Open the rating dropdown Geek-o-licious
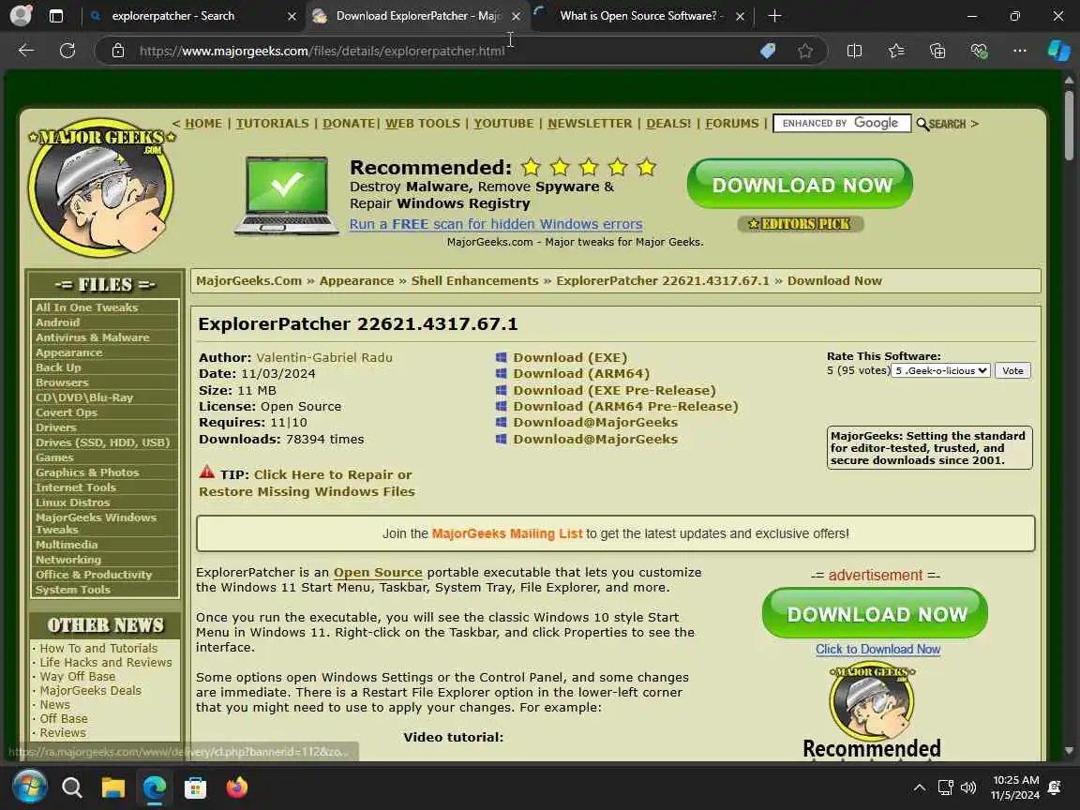 pyautogui.click(x=940, y=370)
